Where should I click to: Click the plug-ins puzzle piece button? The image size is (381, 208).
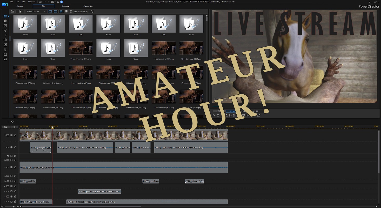pyautogui.click(x=20, y=11)
